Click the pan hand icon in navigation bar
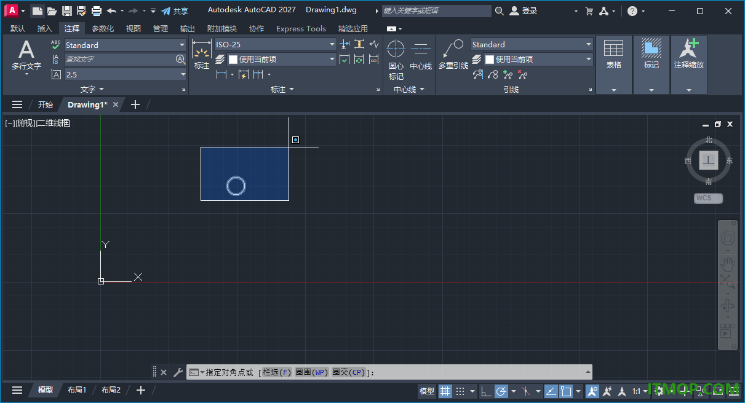This screenshot has width=745, height=403. click(728, 263)
